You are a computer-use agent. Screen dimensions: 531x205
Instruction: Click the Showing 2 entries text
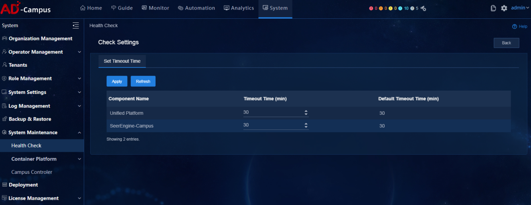point(123,139)
